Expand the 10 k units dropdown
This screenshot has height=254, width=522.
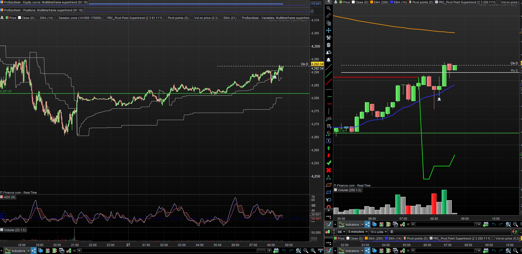pos(378,232)
